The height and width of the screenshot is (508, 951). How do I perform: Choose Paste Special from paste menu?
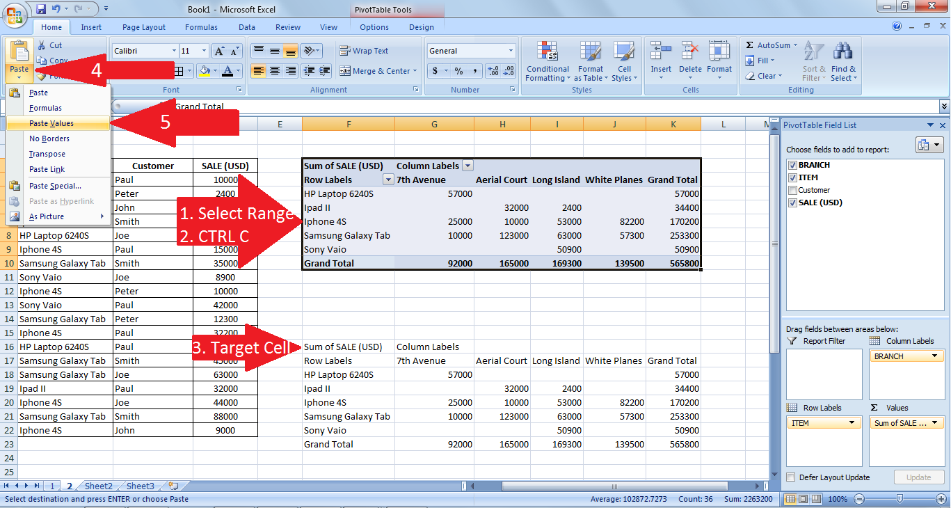coord(58,186)
